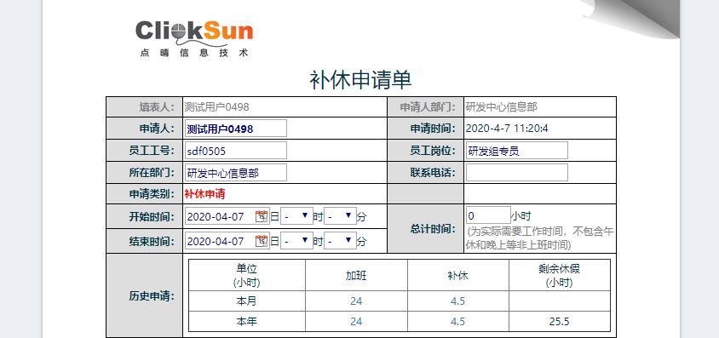Open this month's overtime value 24 link

[356, 301]
